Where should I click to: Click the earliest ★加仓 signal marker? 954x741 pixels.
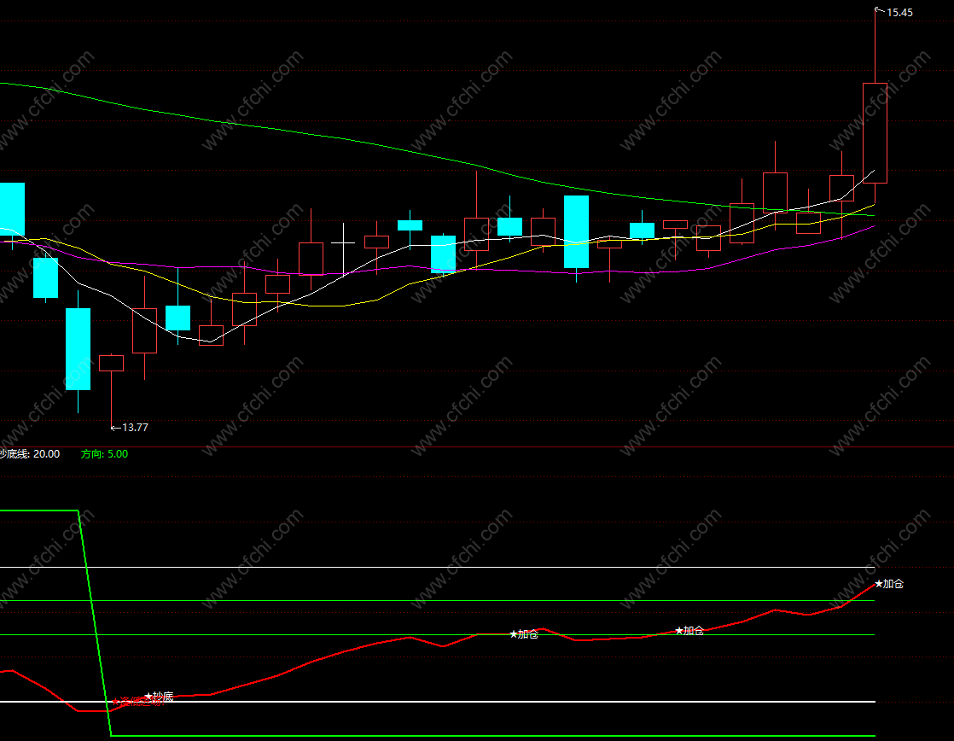tap(525, 634)
